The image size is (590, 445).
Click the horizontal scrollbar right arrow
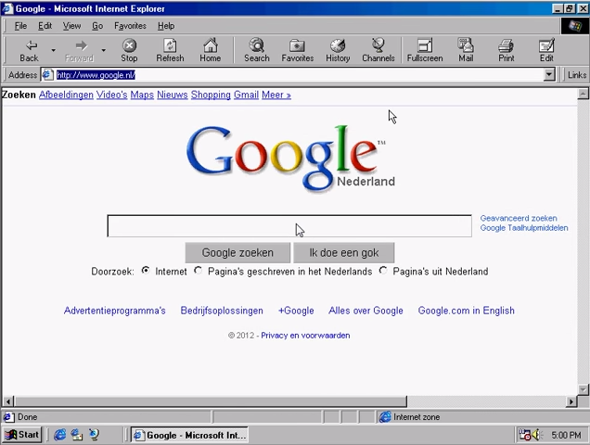(x=571, y=401)
